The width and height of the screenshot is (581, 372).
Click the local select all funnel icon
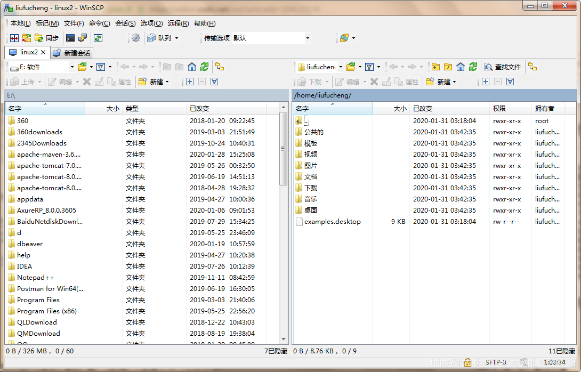point(214,82)
